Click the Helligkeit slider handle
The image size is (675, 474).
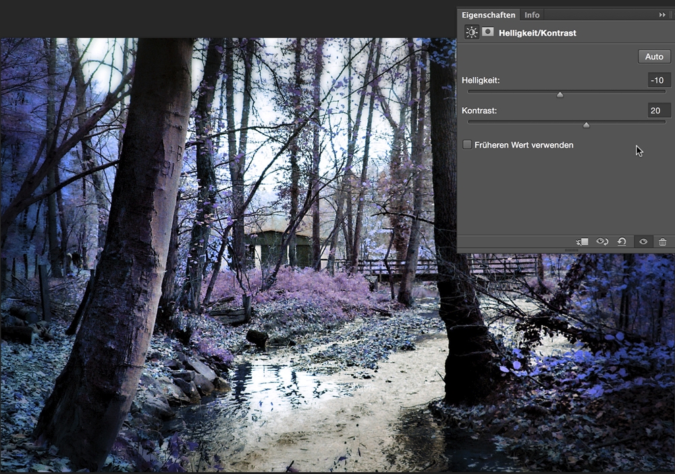[x=560, y=94]
